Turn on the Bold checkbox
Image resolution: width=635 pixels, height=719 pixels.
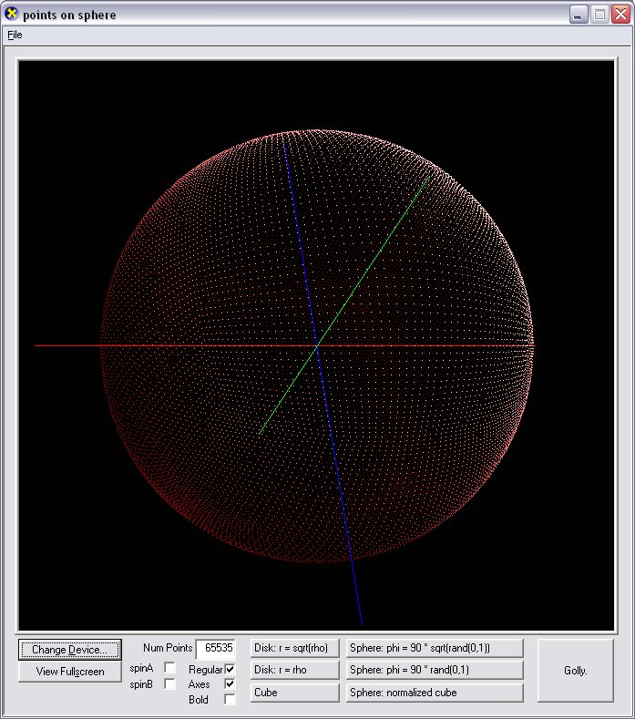230,700
